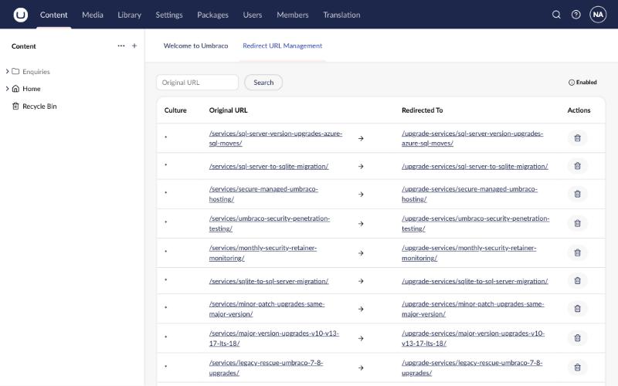Click the Original URL column header
Screen dimensions: 618x386
click(x=228, y=110)
